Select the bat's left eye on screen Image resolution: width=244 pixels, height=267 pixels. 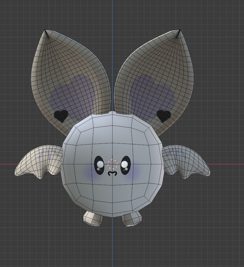(99, 165)
